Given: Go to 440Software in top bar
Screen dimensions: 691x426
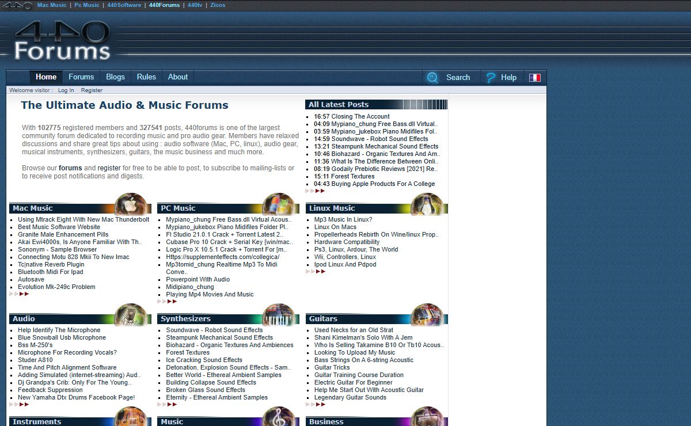Looking at the screenshot, I should pyautogui.click(x=124, y=5).
